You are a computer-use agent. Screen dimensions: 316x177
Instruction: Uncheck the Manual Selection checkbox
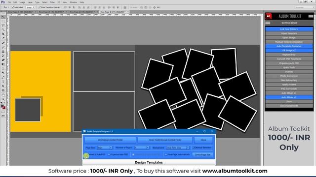coord(194,147)
